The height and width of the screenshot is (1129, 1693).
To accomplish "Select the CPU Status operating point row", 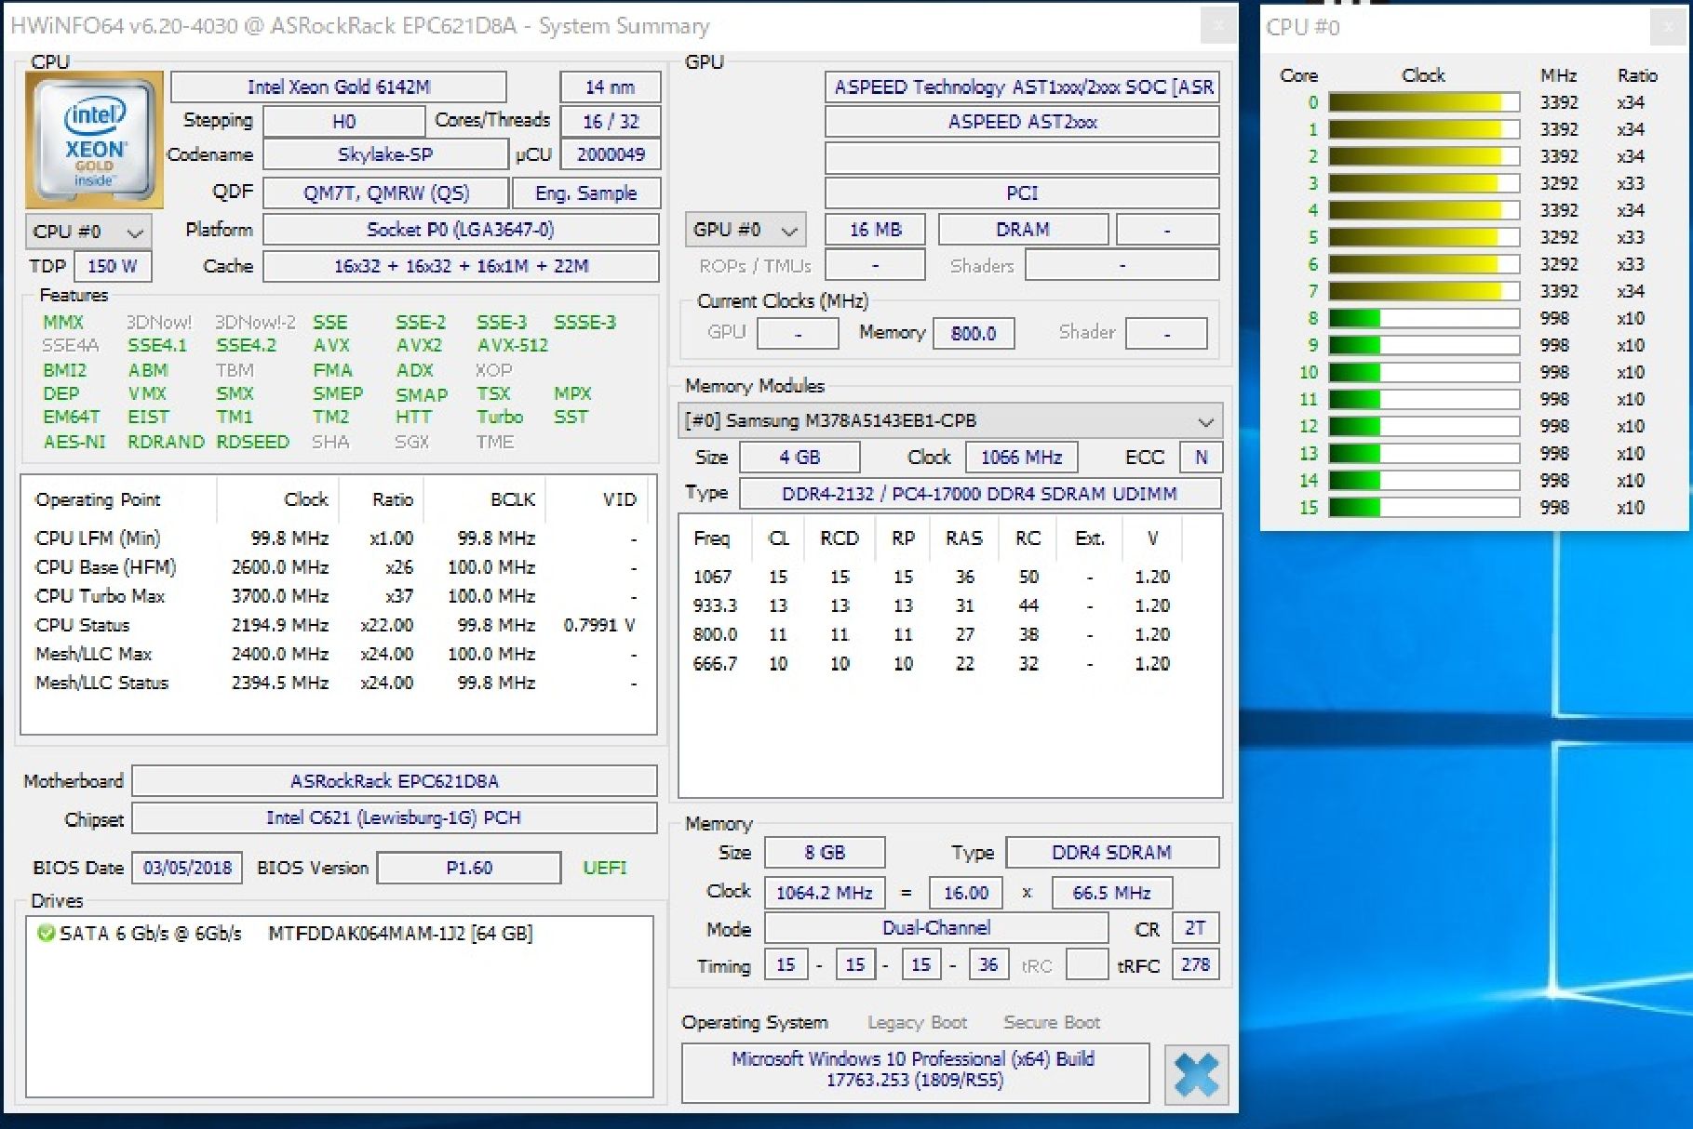I will (x=336, y=625).
